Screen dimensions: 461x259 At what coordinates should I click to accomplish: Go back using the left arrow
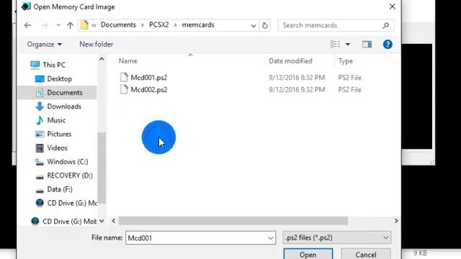pos(28,26)
